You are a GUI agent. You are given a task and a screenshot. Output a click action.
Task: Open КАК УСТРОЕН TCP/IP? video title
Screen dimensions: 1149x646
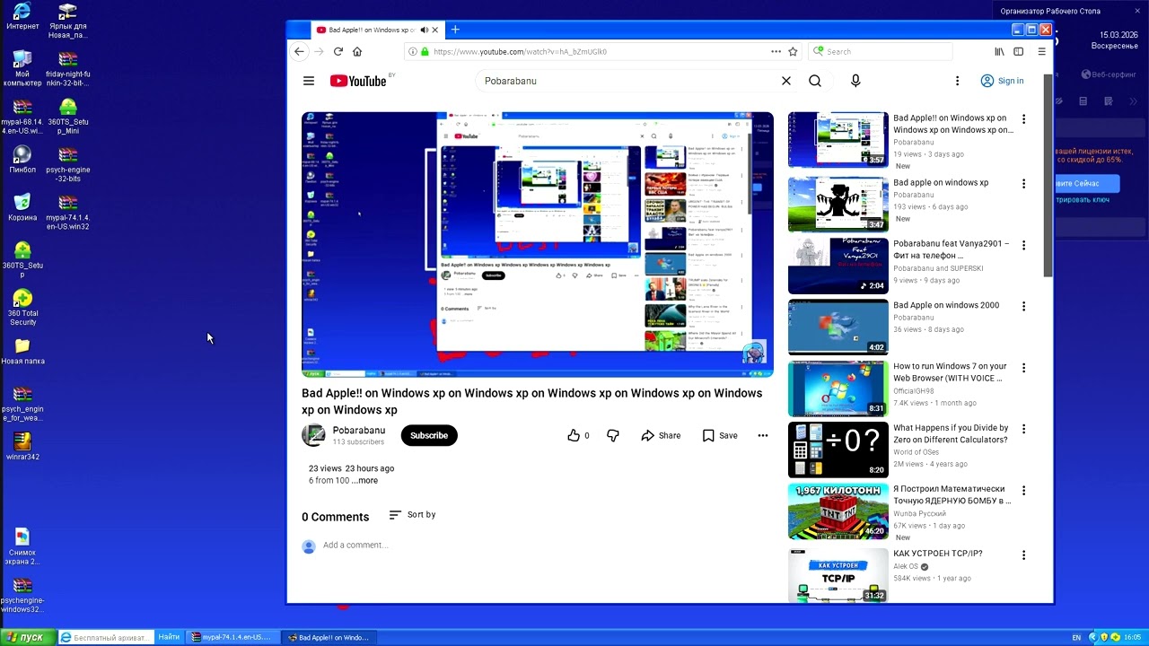tap(938, 554)
